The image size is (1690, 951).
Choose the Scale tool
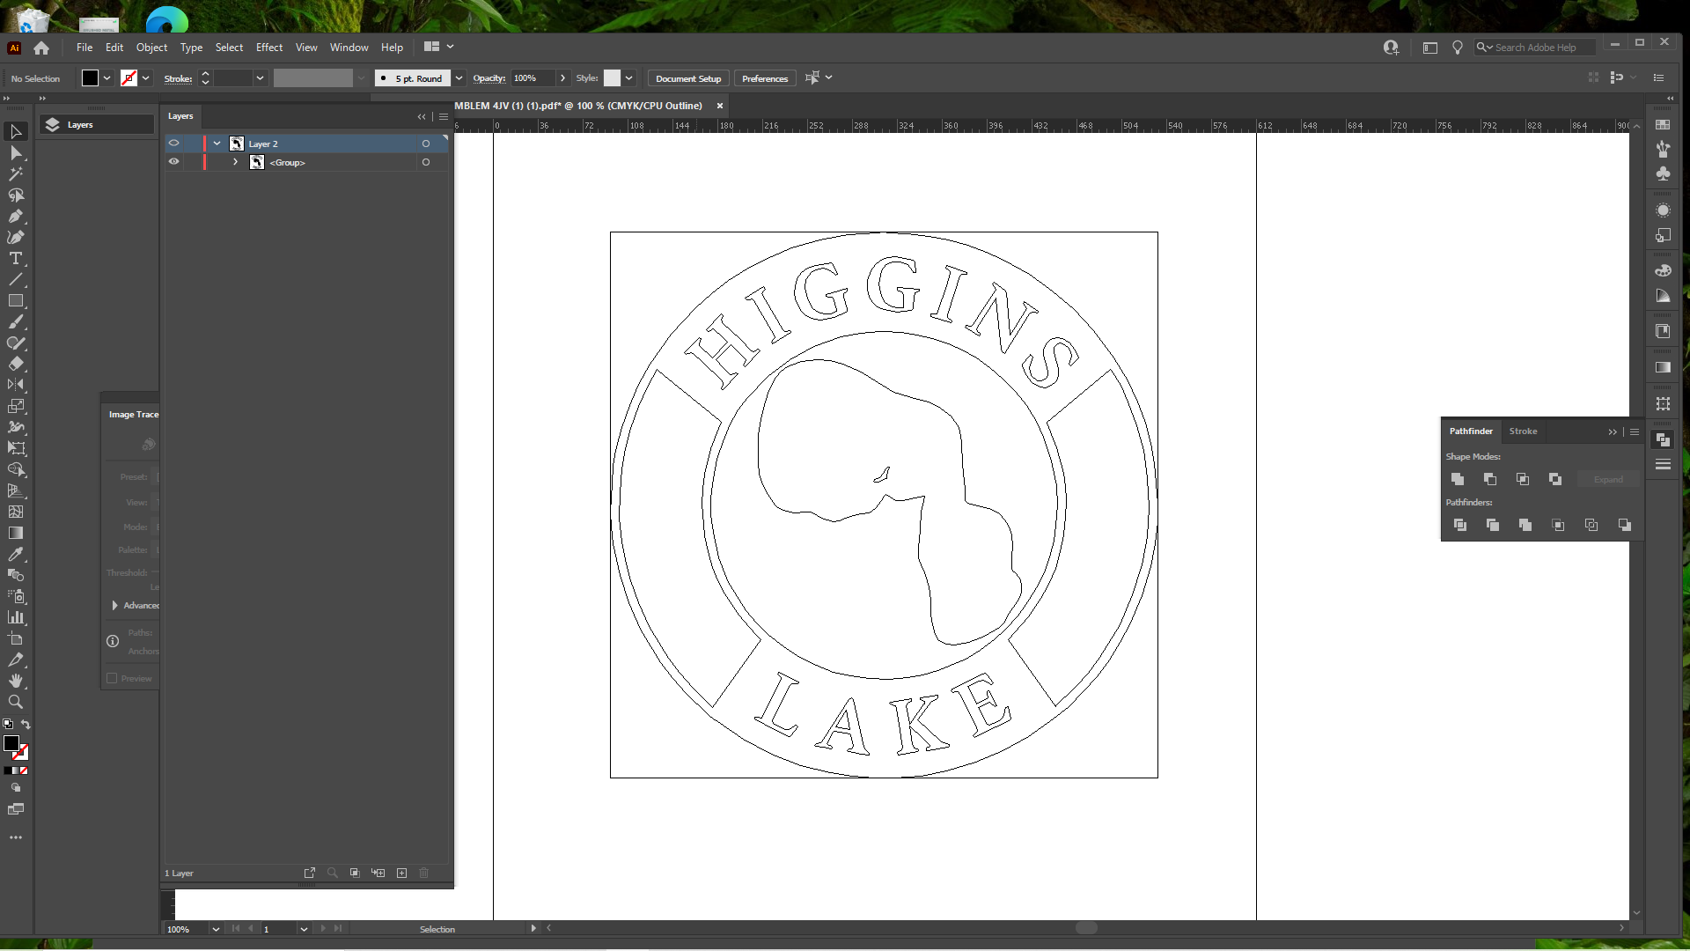(16, 407)
